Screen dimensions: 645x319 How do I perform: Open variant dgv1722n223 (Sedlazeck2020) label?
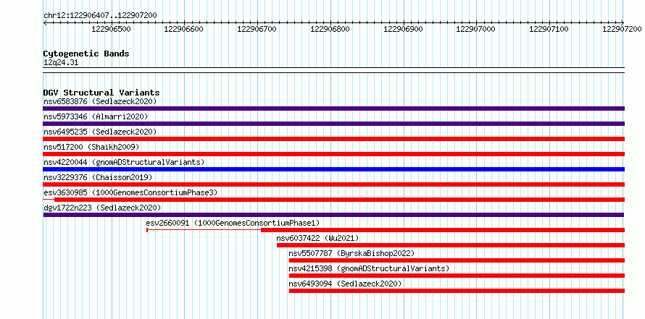(102, 208)
